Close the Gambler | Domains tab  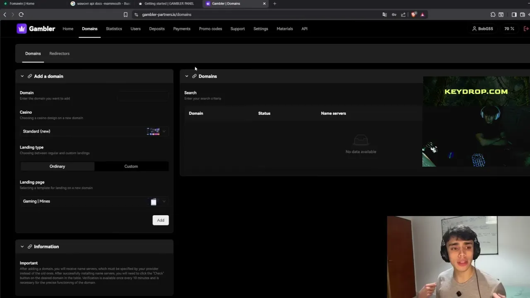pyautogui.click(x=264, y=4)
